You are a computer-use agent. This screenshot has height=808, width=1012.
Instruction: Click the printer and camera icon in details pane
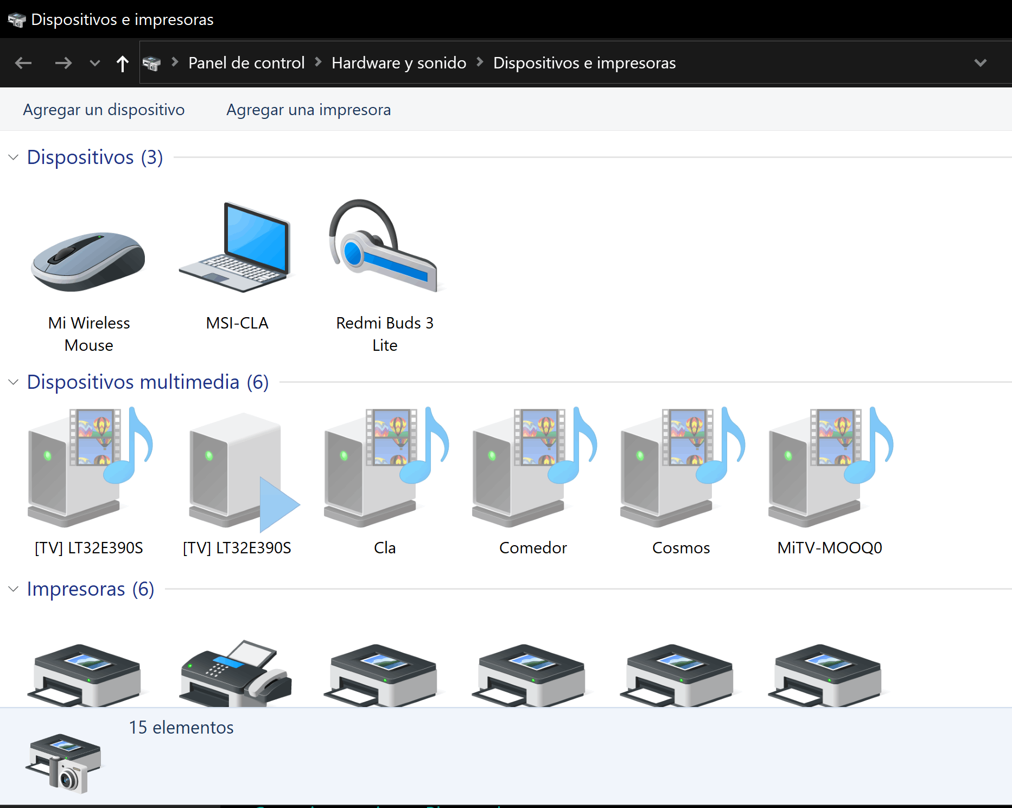[63, 763]
